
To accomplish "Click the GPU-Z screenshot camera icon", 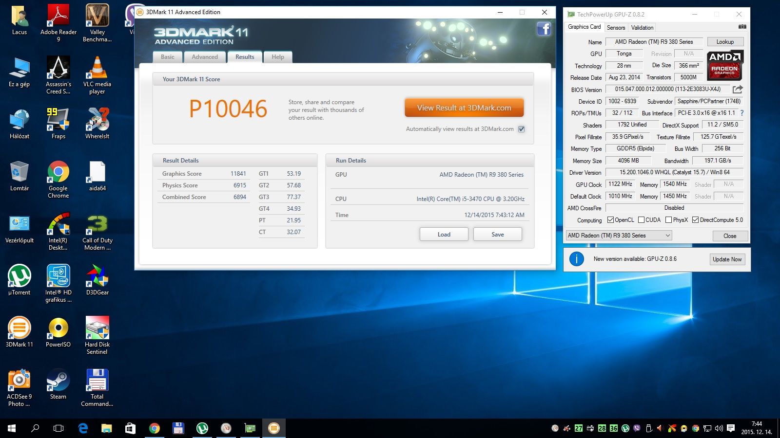I will coord(742,27).
